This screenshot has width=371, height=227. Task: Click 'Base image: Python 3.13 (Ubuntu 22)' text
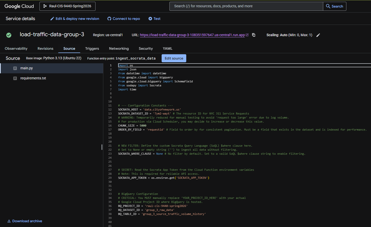pos(54,58)
